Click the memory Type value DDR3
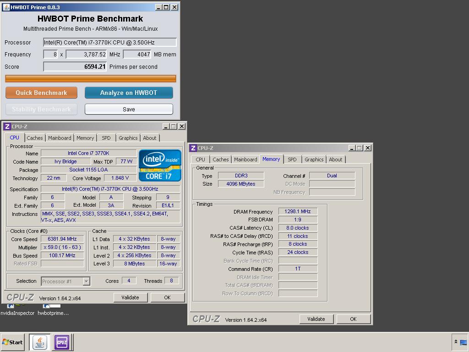Viewport: 469px width, 352px height. pyautogui.click(x=241, y=176)
